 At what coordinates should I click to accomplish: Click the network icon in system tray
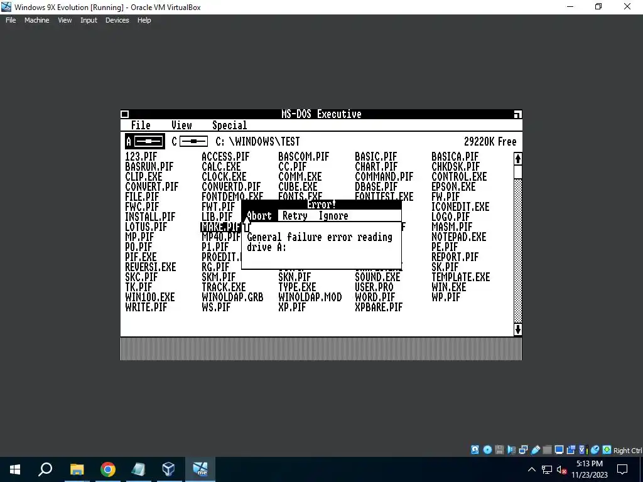coord(547,469)
